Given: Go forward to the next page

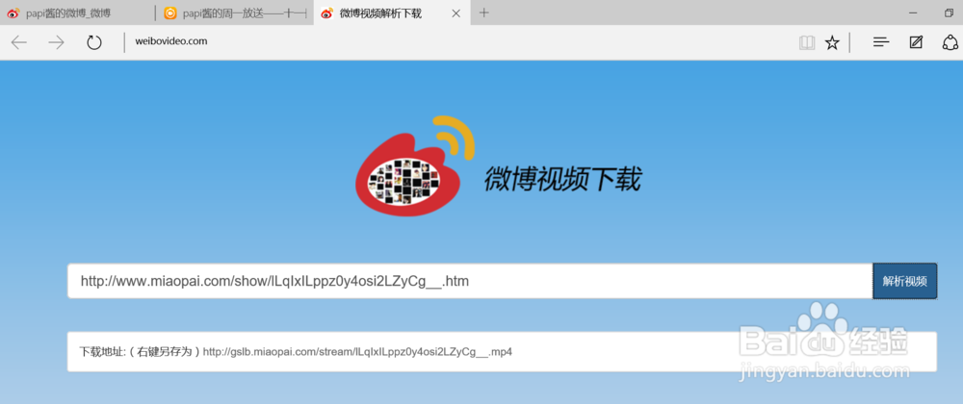Looking at the screenshot, I should 57,42.
